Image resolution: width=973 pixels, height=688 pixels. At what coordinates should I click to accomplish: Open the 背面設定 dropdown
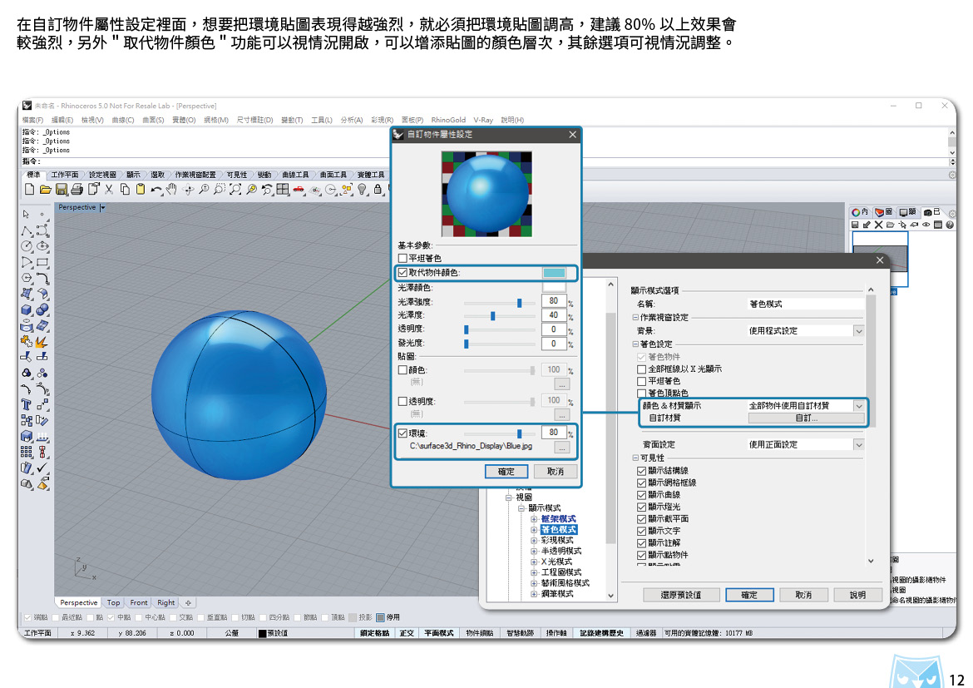pyautogui.click(x=859, y=444)
